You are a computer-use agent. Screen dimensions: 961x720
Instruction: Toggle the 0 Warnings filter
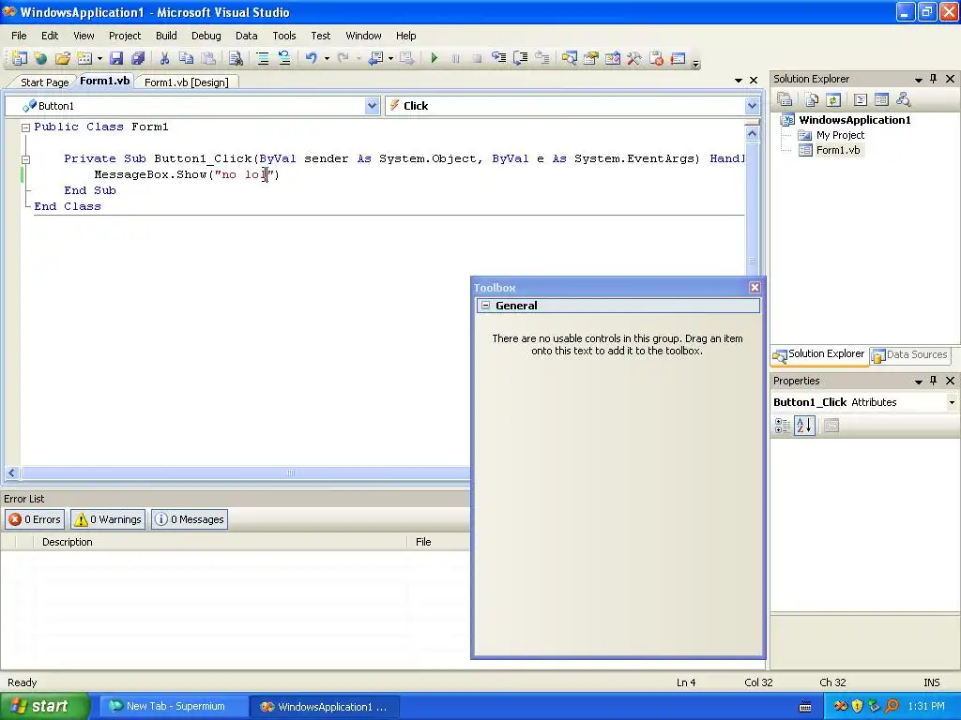[108, 519]
